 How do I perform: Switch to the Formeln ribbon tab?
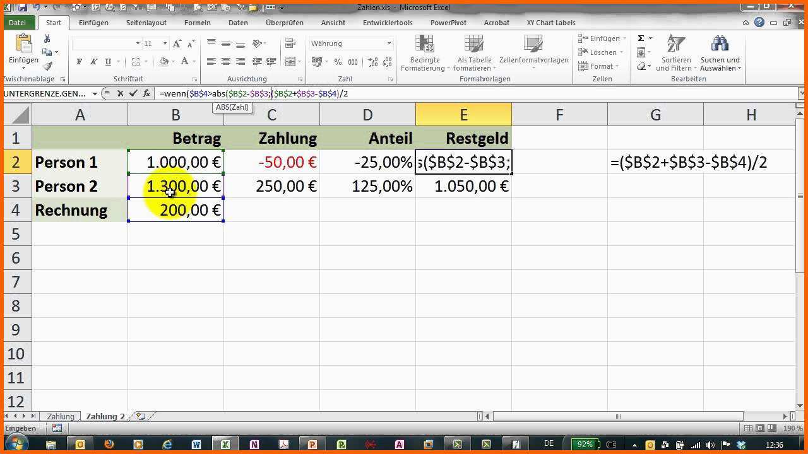tap(197, 23)
